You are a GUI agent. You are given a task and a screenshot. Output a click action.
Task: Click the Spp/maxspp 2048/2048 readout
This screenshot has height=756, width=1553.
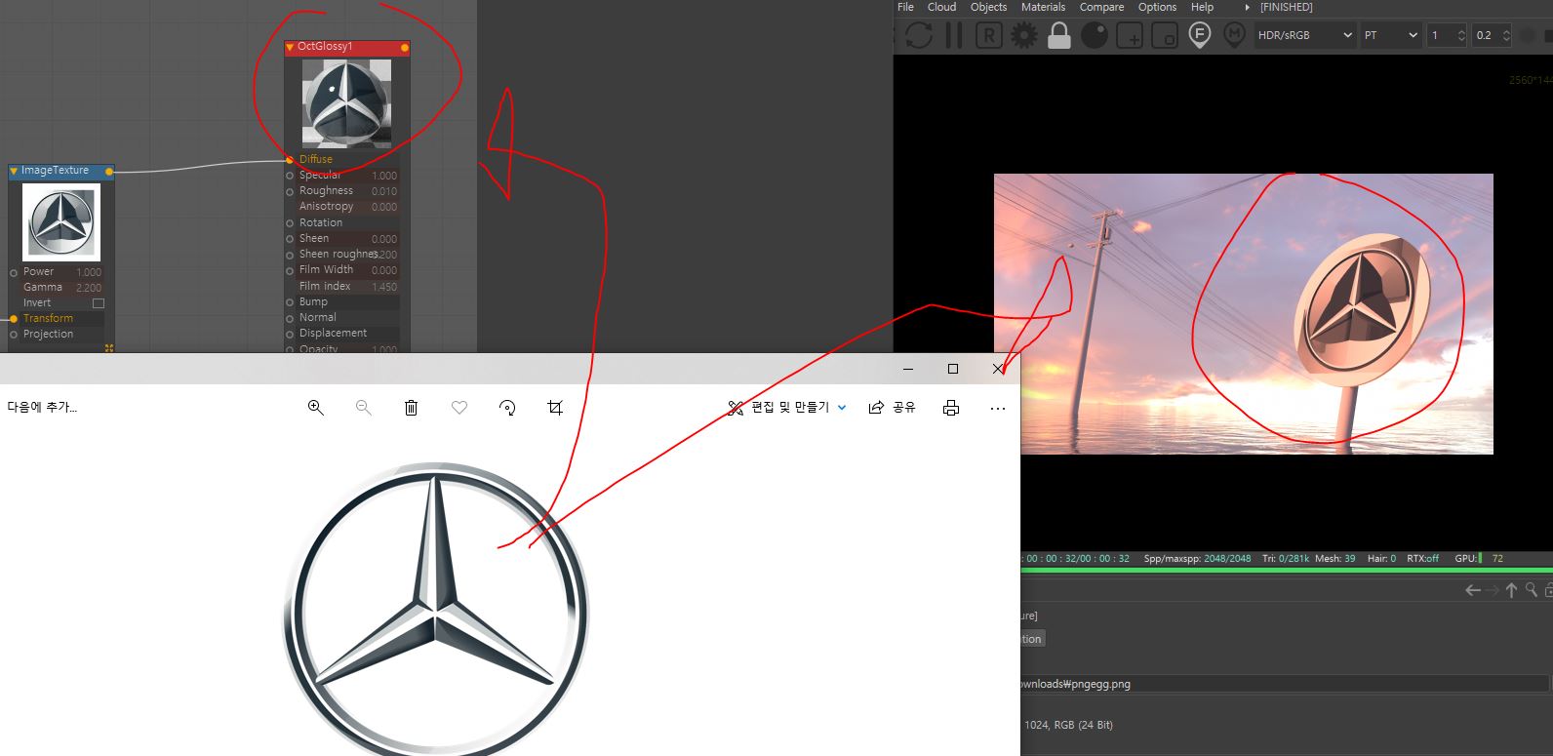1197,559
